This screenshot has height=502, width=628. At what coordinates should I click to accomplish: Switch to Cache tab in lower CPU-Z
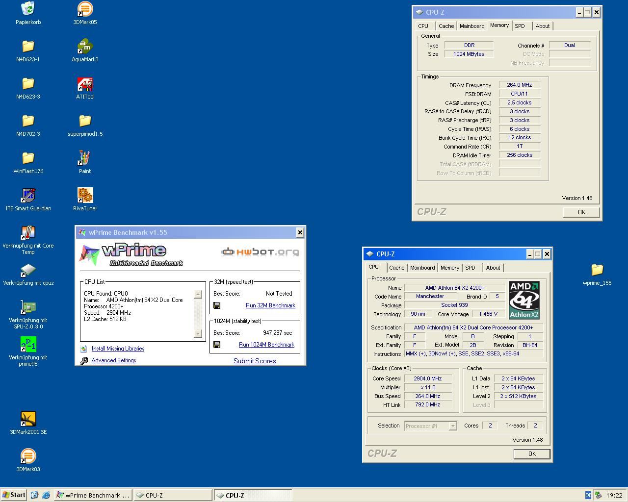coord(396,268)
